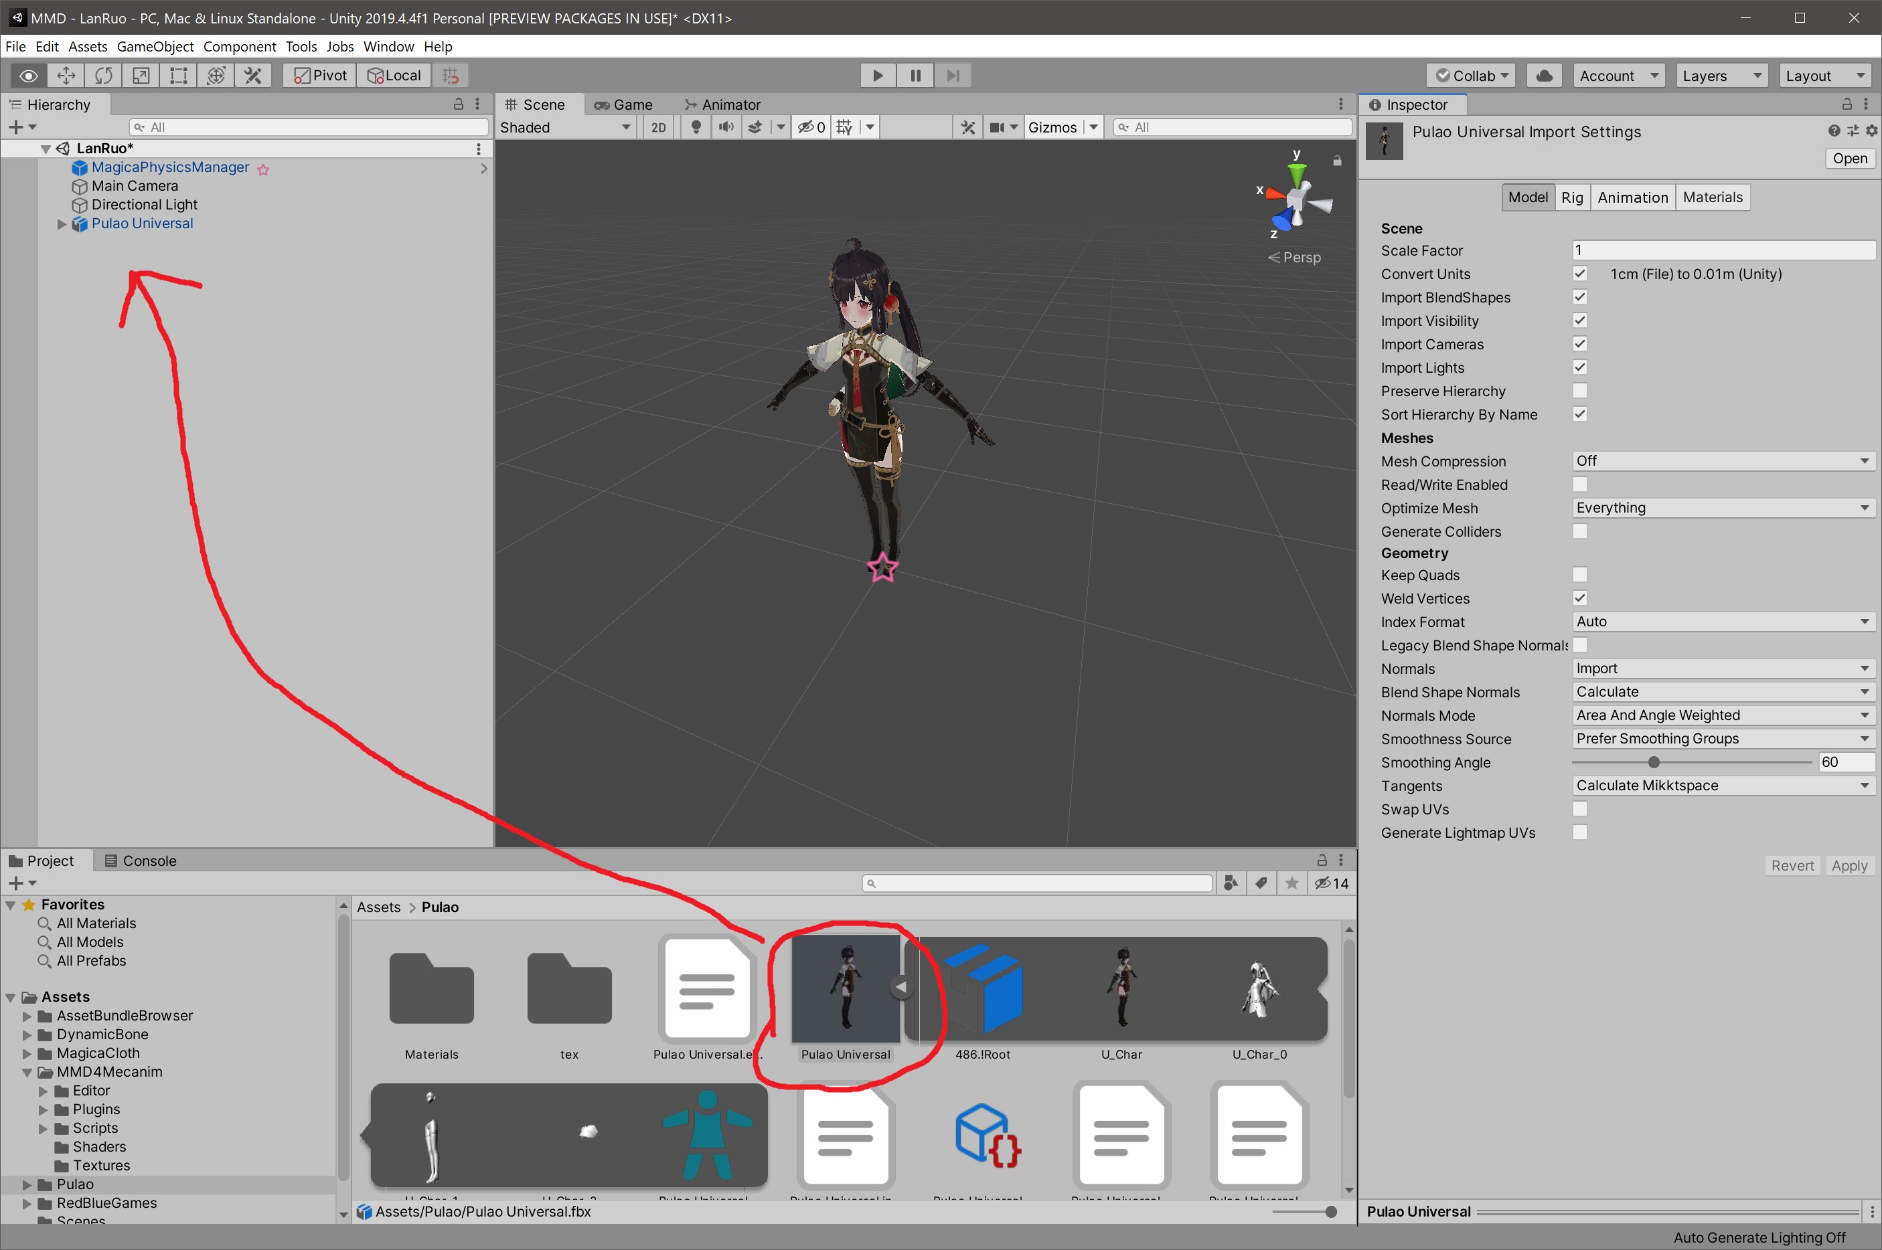The width and height of the screenshot is (1882, 1250).
Task: Expand Pulao Universal in Hierarchy
Action: [x=62, y=224]
